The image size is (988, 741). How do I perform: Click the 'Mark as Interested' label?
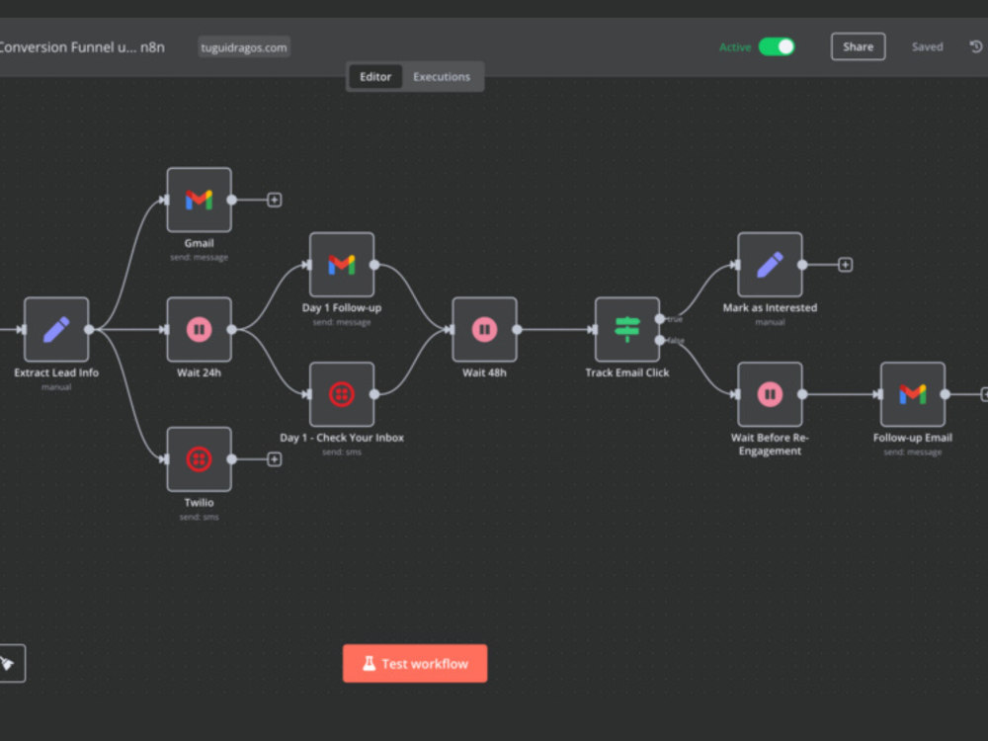(770, 307)
